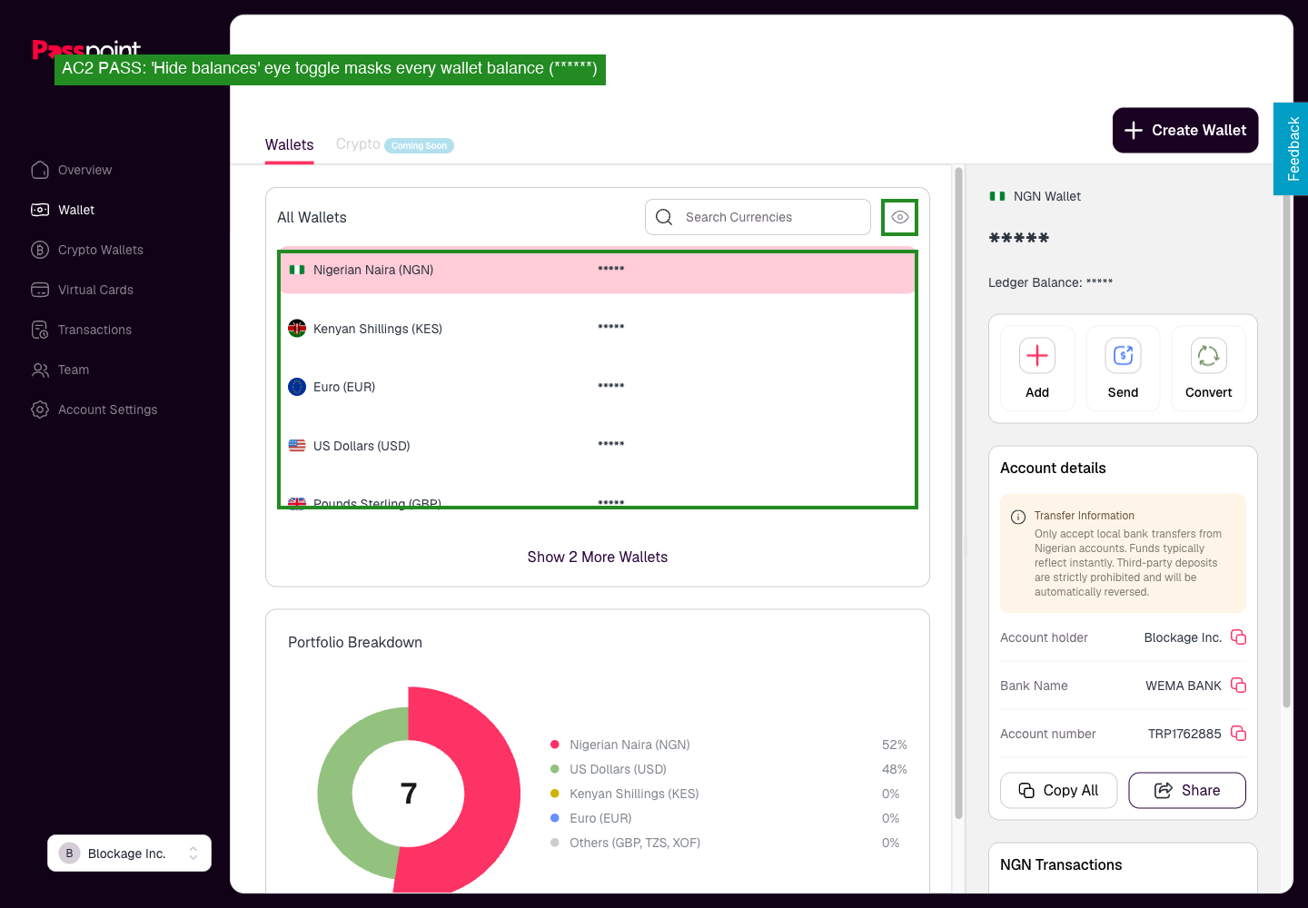Select the Crypto tab
Viewport: 1308px width, 908px height.
(358, 144)
